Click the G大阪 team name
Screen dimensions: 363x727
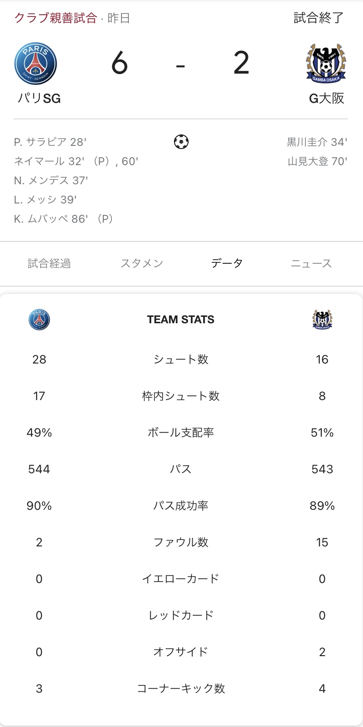pos(326,98)
